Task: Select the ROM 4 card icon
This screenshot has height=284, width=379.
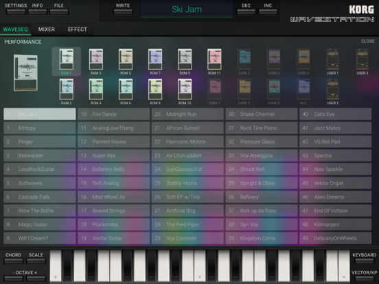Action: pyautogui.click(x=96, y=89)
